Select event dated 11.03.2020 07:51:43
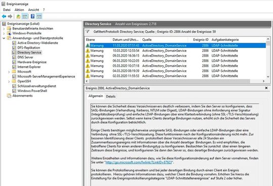 (x=175, y=45)
